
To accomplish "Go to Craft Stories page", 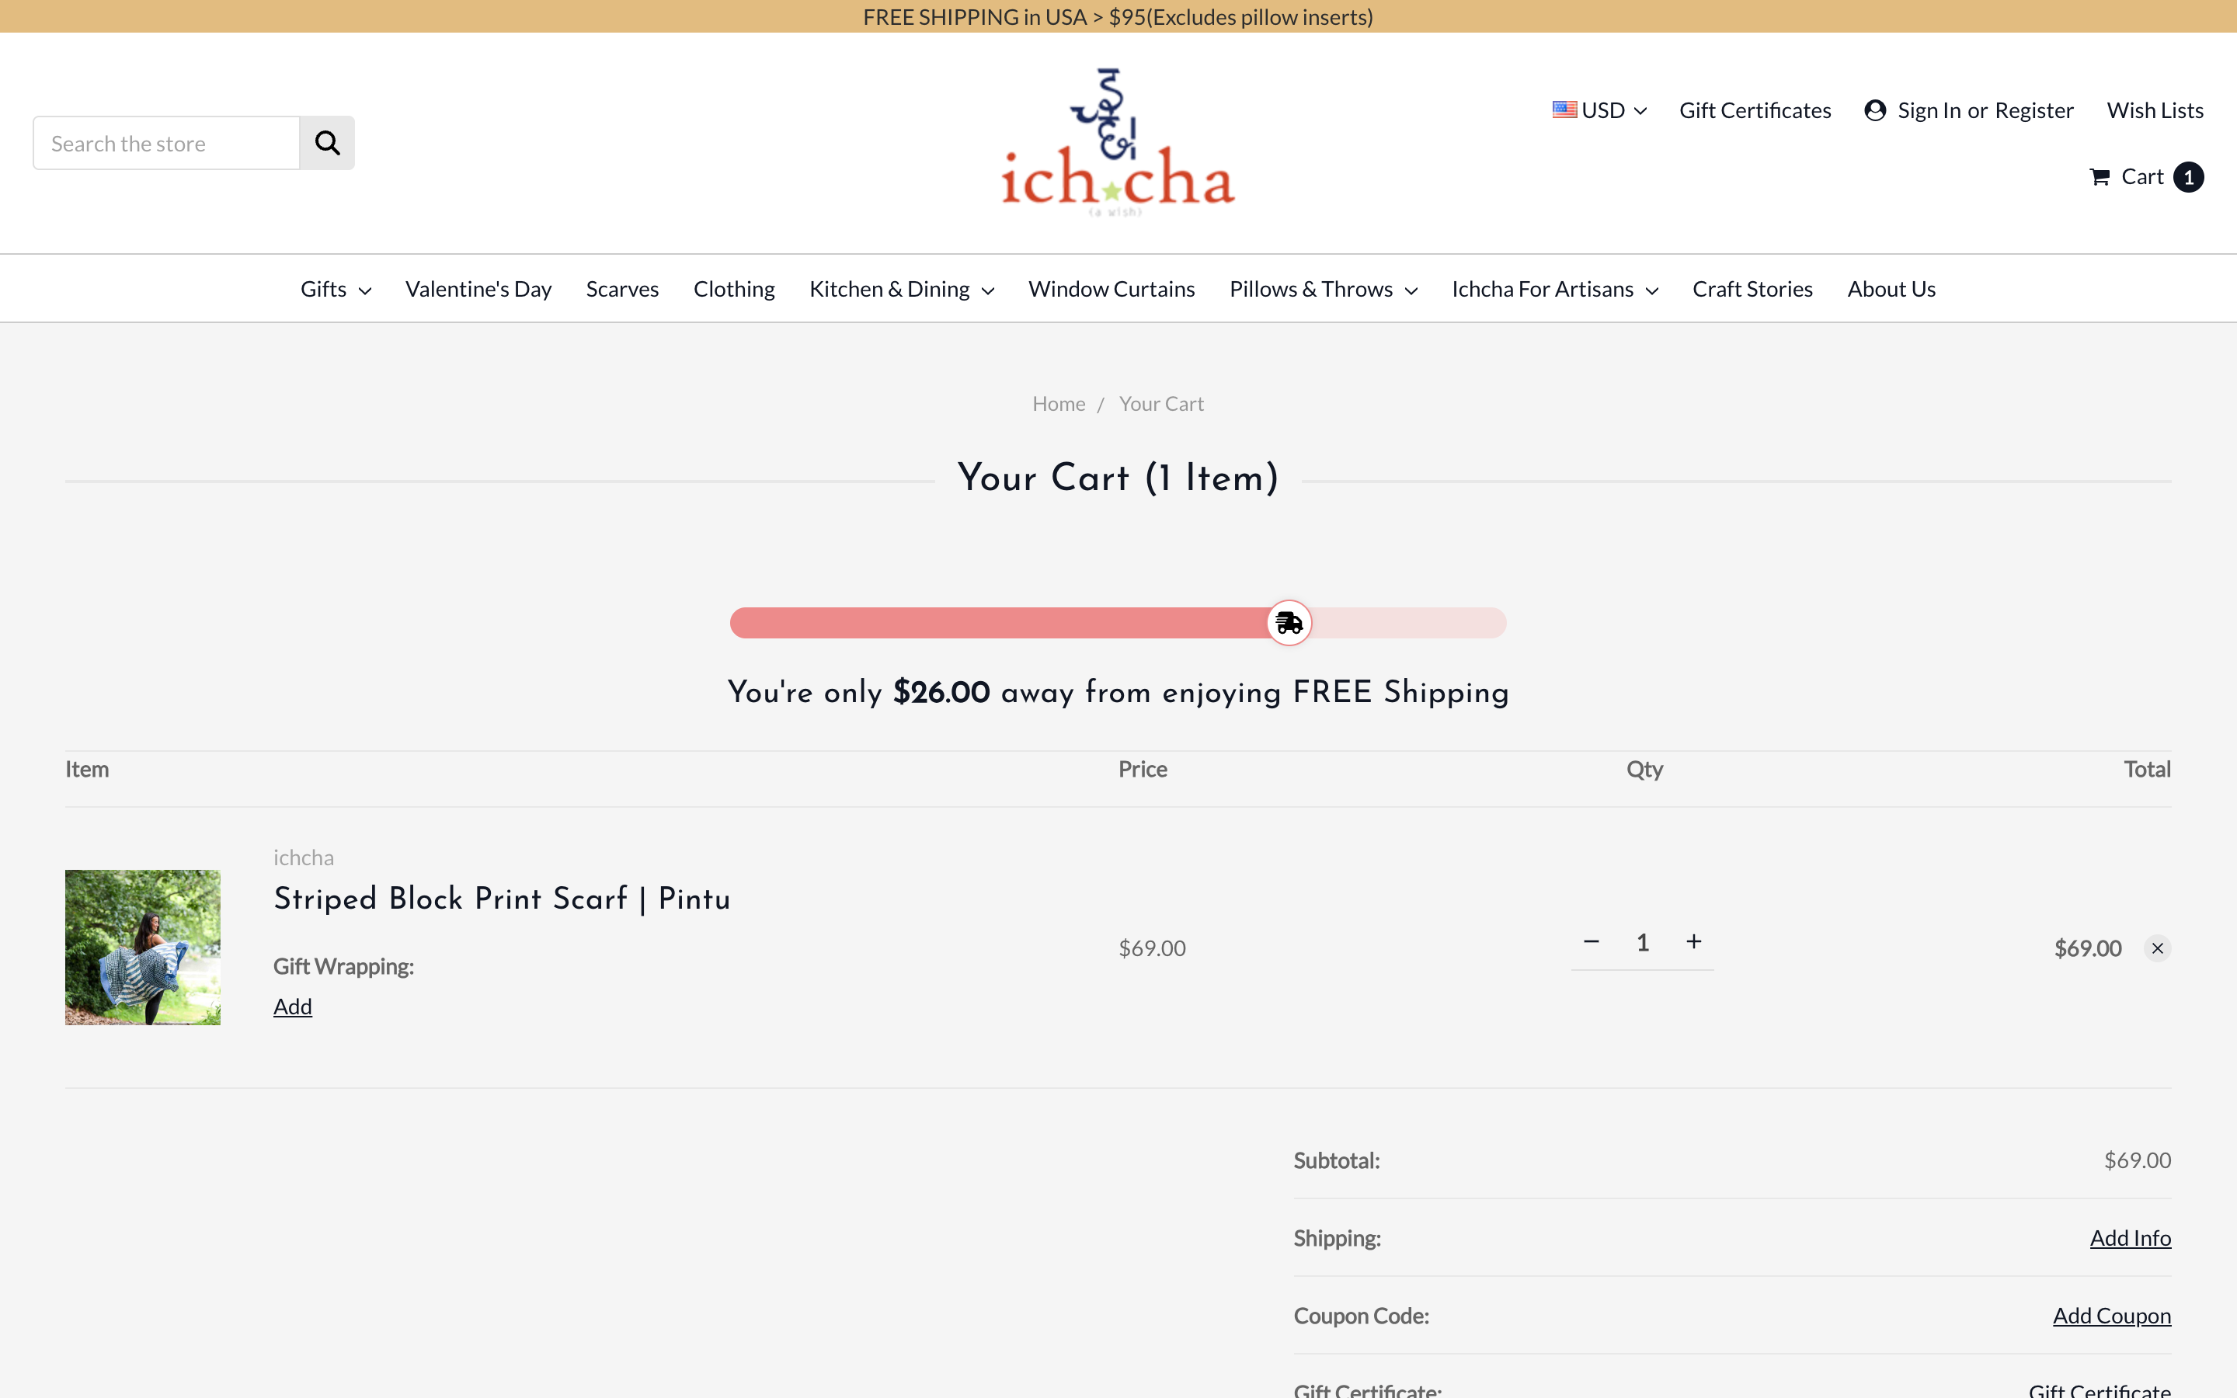I will point(1752,290).
